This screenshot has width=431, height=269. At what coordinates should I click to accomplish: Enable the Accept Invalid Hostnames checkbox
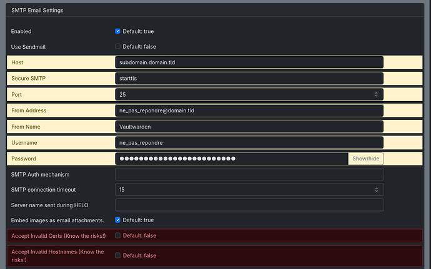tap(118, 255)
